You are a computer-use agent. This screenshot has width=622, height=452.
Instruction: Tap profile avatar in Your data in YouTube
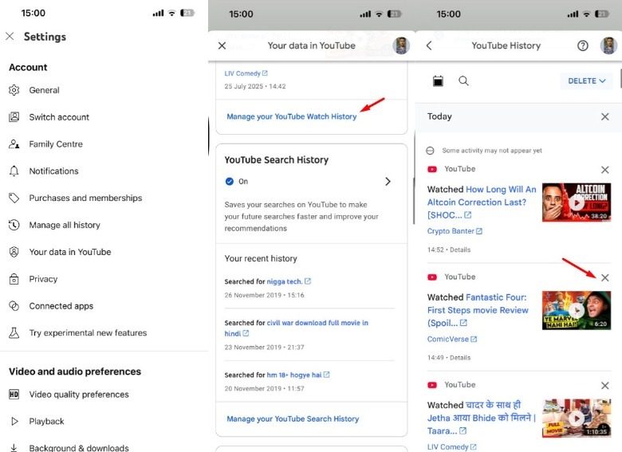(x=401, y=45)
